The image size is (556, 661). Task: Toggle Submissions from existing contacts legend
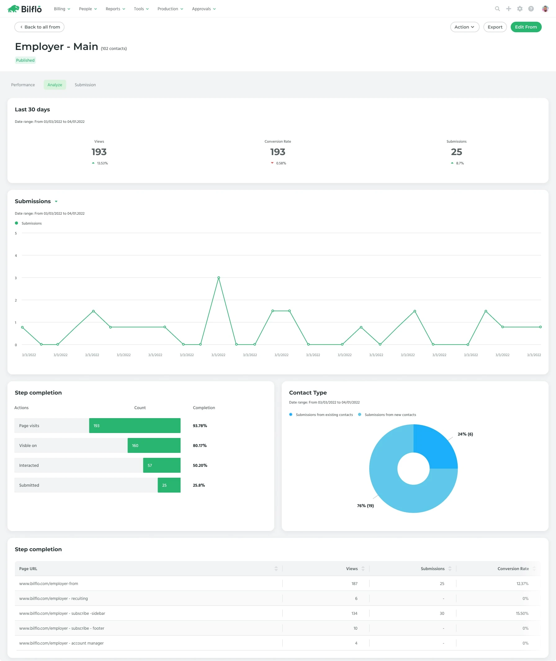[321, 415]
